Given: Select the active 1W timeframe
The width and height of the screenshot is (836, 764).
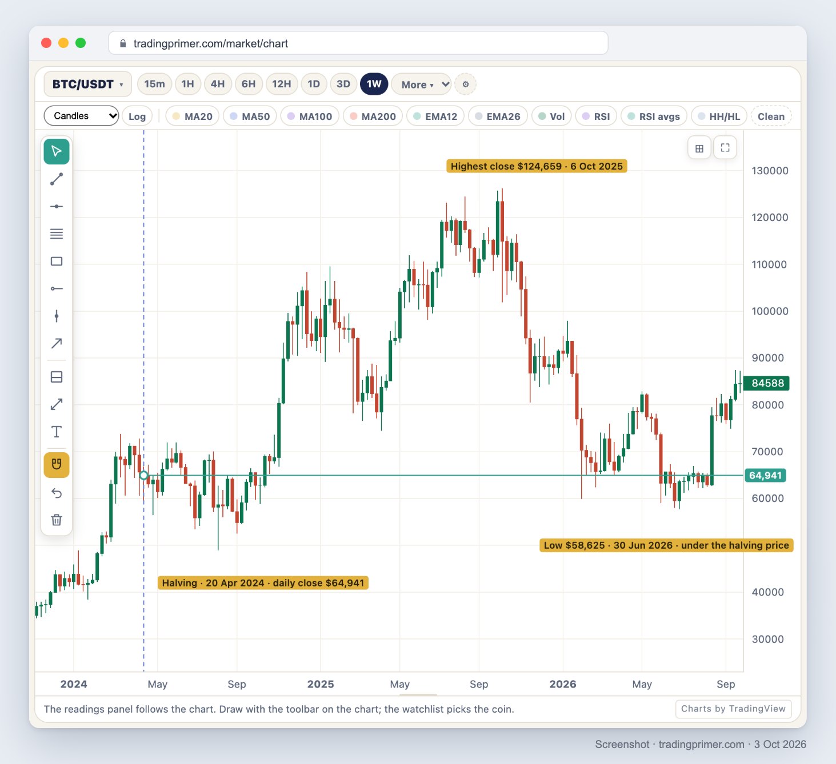Looking at the screenshot, I should click(x=374, y=84).
